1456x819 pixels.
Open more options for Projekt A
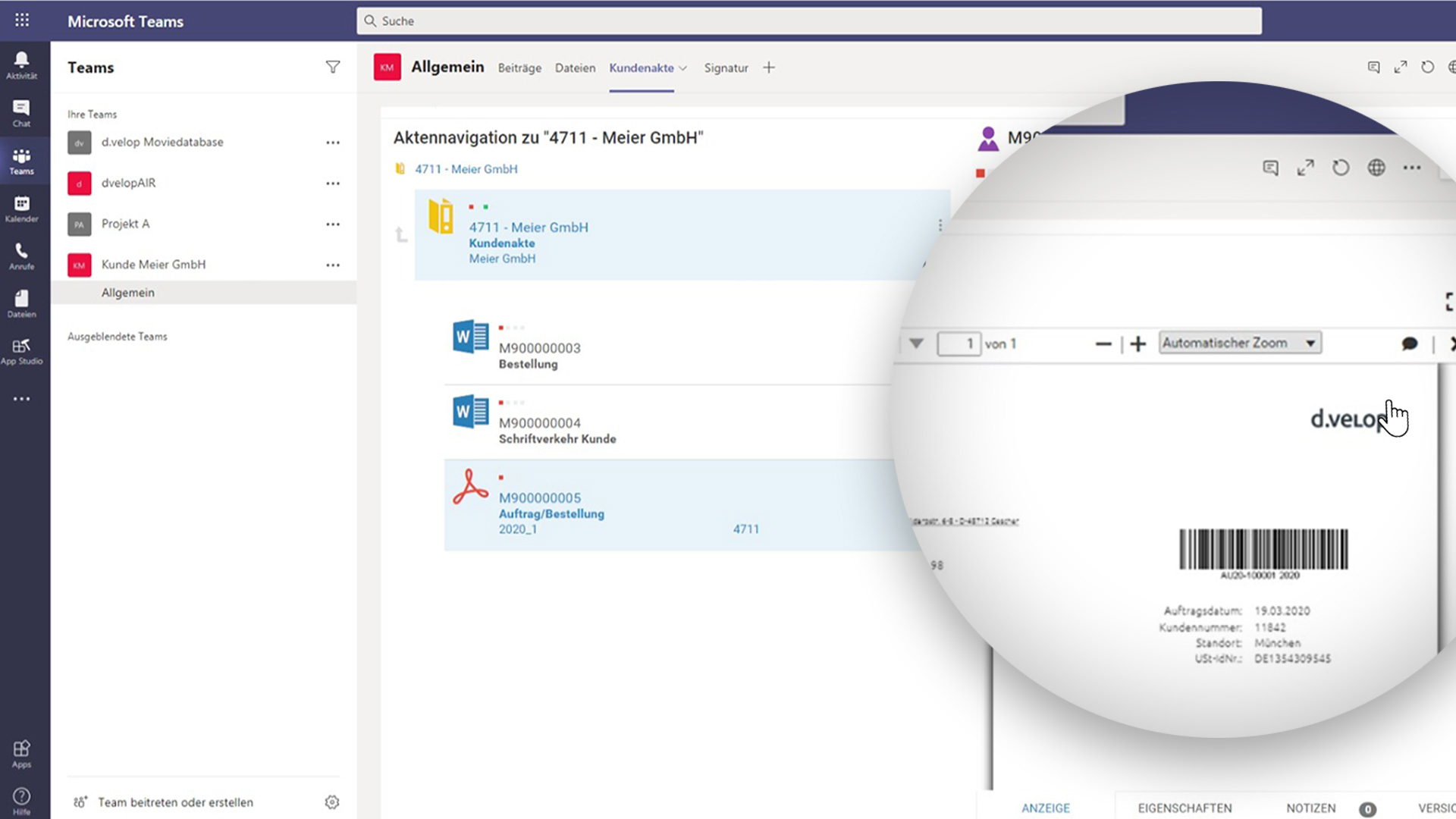pos(333,224)
